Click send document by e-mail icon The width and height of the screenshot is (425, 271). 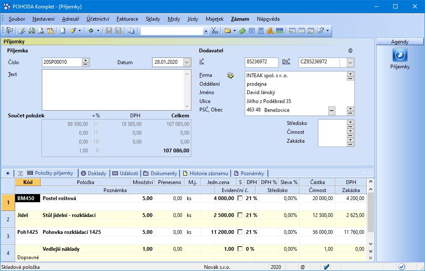50,30
